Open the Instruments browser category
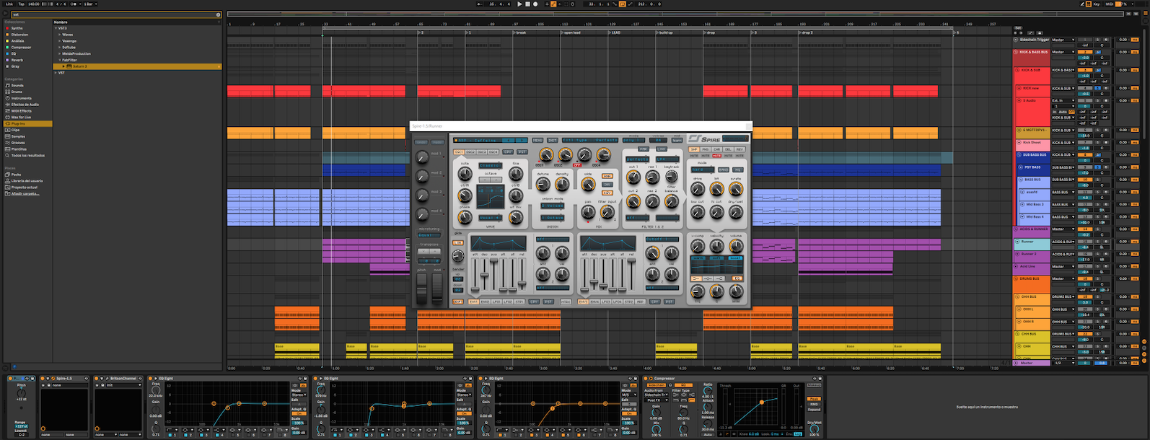1150x440 pixels. (x=21, y=98)
